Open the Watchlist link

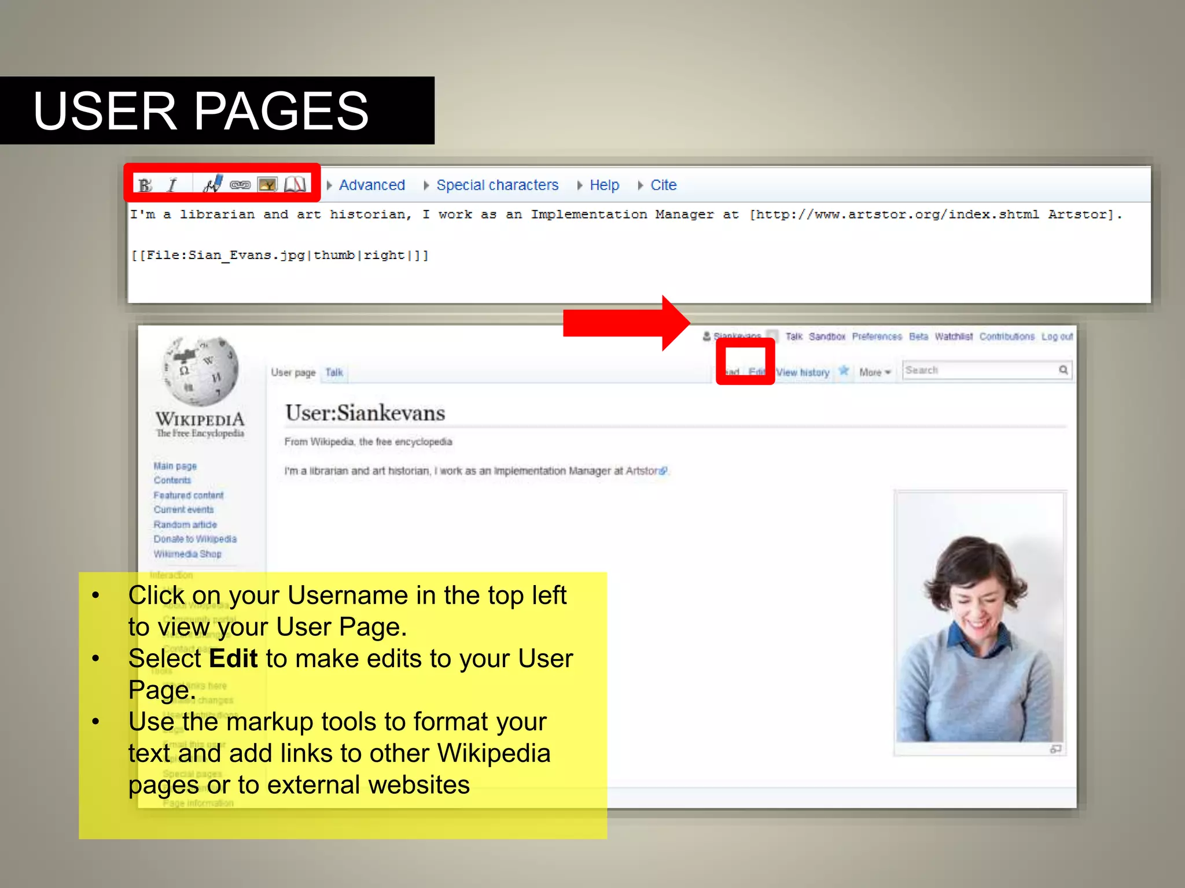coord(954,336)
